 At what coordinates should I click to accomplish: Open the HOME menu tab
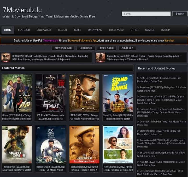click(8, 30)
